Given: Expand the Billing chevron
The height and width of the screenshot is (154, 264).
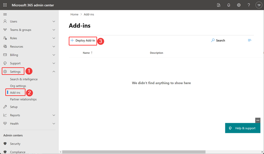Looking at the screenshot, I should point(54,55).
